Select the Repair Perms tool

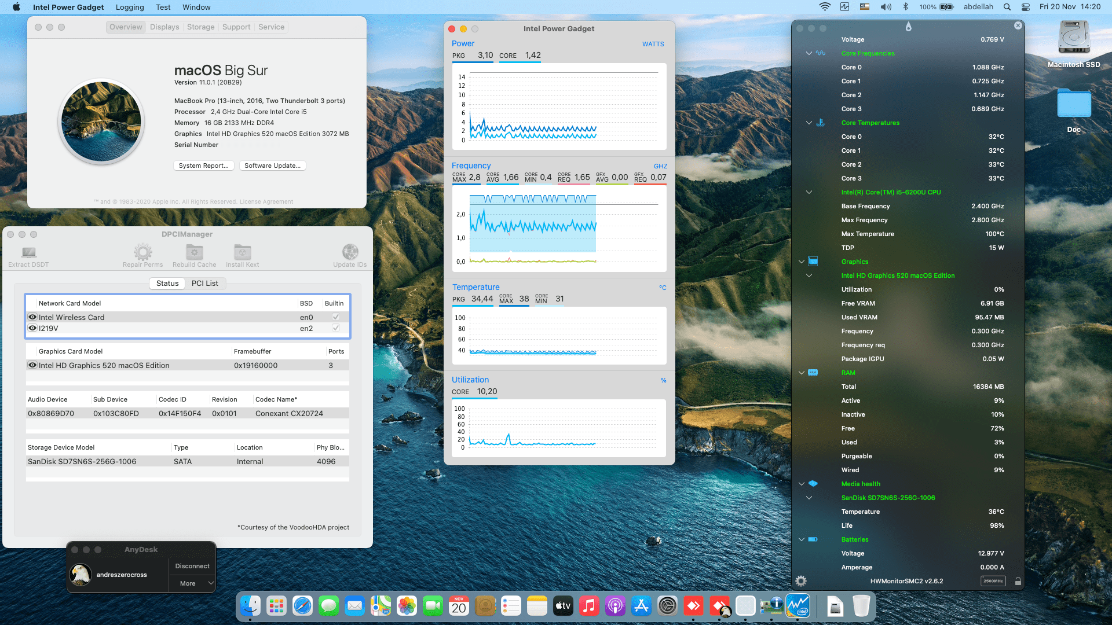pos(142,253)
